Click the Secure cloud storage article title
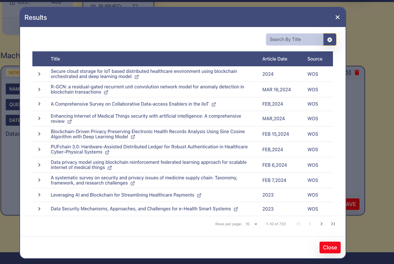This screenshot has height=264, width=394. pyautogui.click(x=144, y=74)
